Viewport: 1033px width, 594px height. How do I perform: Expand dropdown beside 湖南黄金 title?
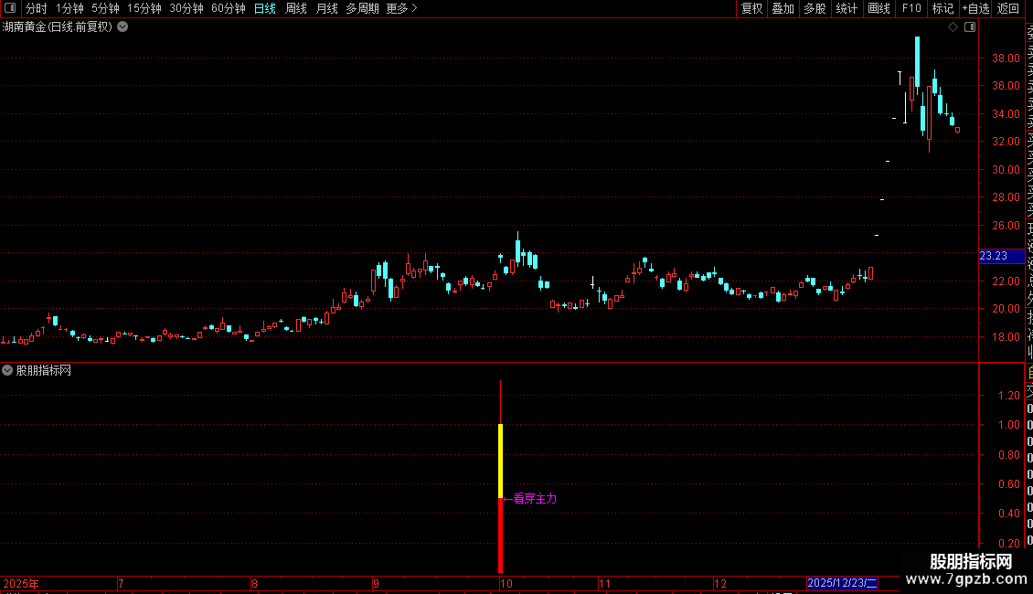(122, 27)
